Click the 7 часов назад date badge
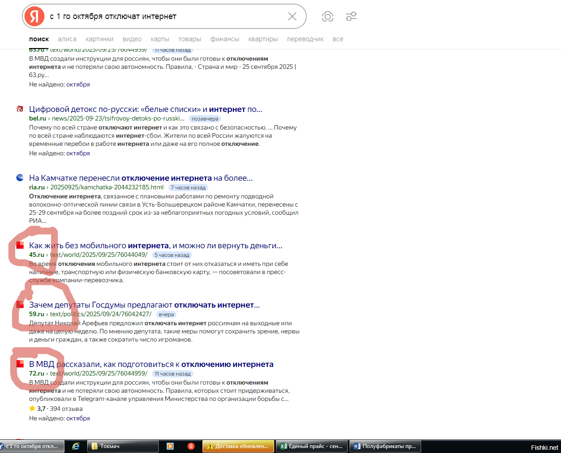The image size is (561, 453). coord(188,188)
